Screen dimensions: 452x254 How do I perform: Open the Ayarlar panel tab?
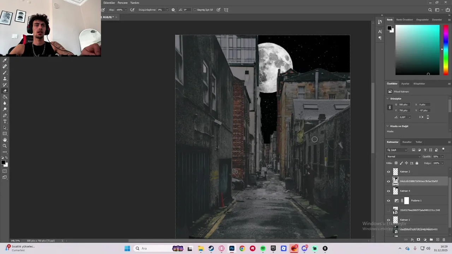click(x=405, y=84)
